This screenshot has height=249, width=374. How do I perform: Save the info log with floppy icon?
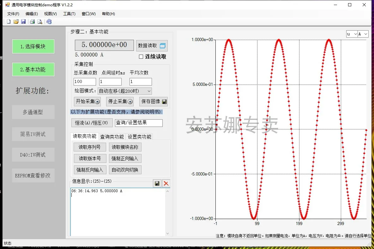pos(157,183)
